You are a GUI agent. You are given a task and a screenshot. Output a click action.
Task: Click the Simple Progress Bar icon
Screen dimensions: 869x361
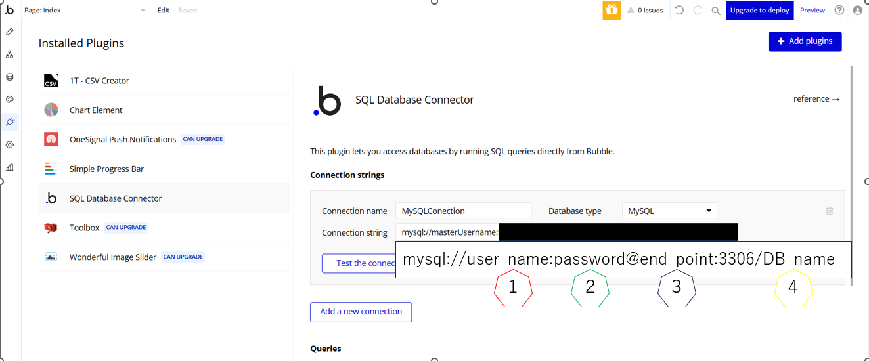click(x=51, y=169)
